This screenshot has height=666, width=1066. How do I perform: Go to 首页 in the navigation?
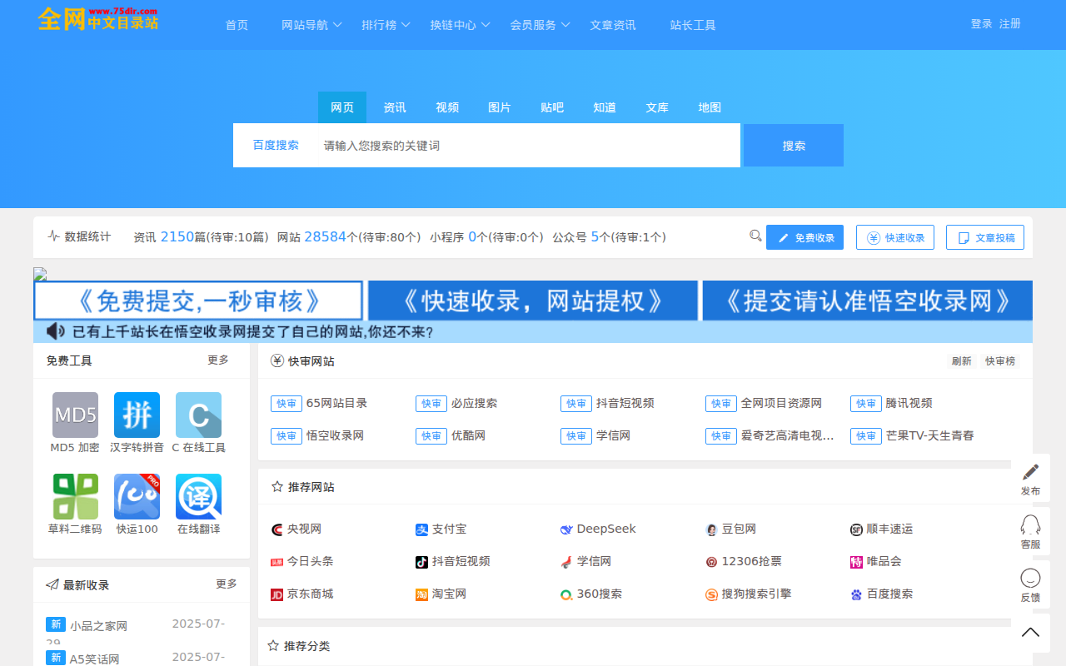pos(237,25)
